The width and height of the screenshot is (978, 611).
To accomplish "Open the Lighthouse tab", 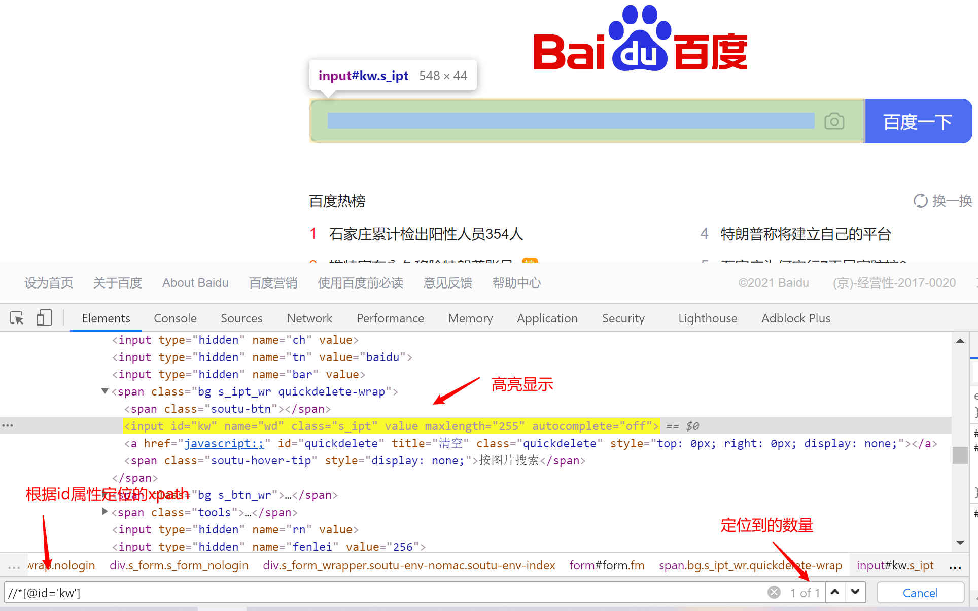I will (707, 318).
